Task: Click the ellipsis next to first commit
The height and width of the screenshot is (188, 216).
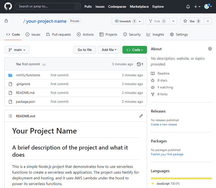Action: (x=44, y=64)
